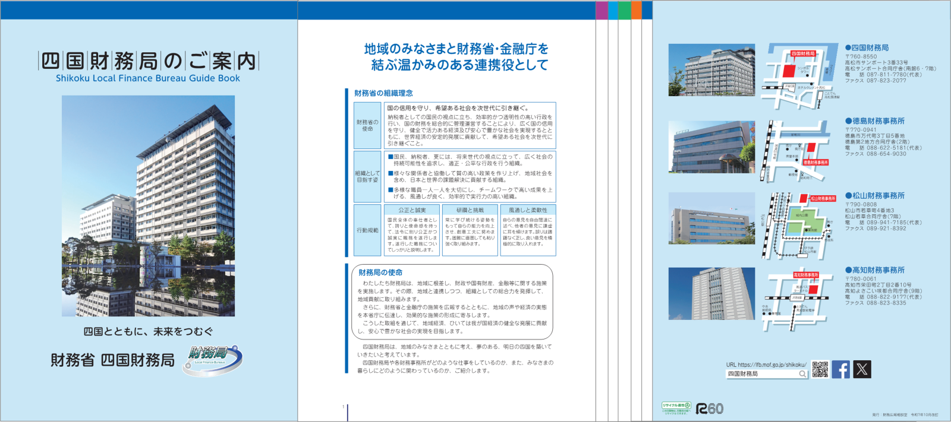Viewport: 951px width, 422px height.
Task: Click the 財務局 Local Finance Bureau logo
Action: point(212,360)
